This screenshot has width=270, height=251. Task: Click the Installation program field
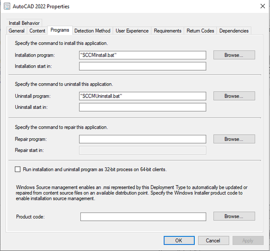click(142, 55)
